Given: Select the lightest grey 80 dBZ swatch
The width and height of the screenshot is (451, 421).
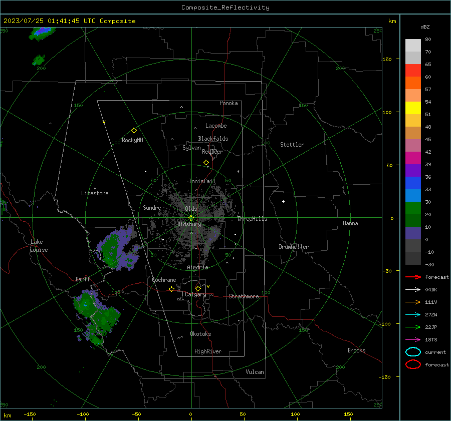Looking at the screenshot, I should coord(413,46).
